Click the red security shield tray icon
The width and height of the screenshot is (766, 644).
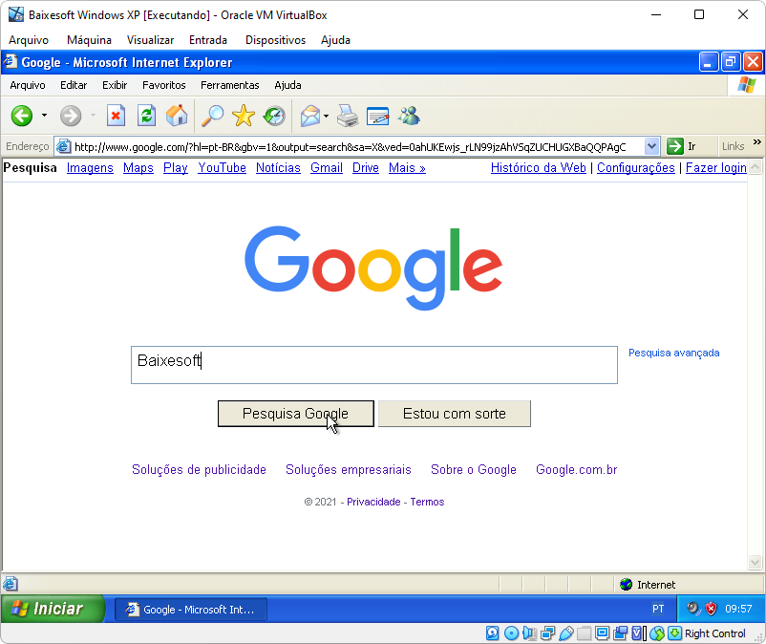pyautogui.click(x=711, y=609)
